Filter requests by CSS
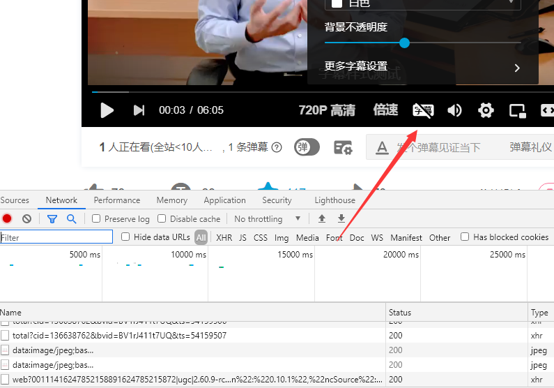This screenshot has height=388, width=554. [x=261, y=238]
